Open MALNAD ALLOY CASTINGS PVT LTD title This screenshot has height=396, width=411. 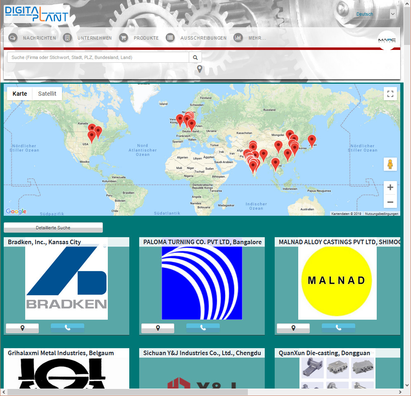pos(340,242)
